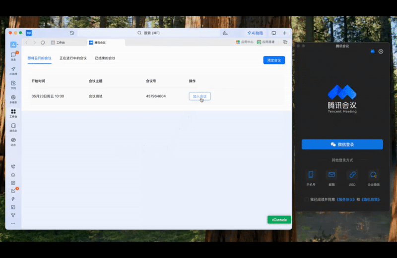The width and height of the screenshot is (397, 258).
Task: Click the phone call icon in sidebar
Action: 13,166
